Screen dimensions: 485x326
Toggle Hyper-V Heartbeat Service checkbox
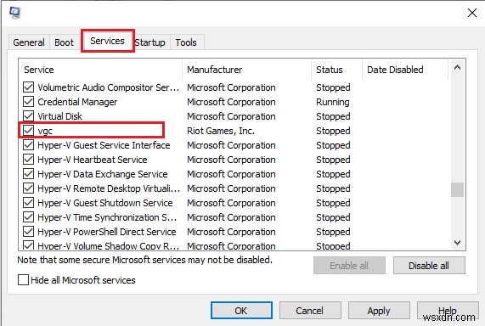[x=29, y=160]
